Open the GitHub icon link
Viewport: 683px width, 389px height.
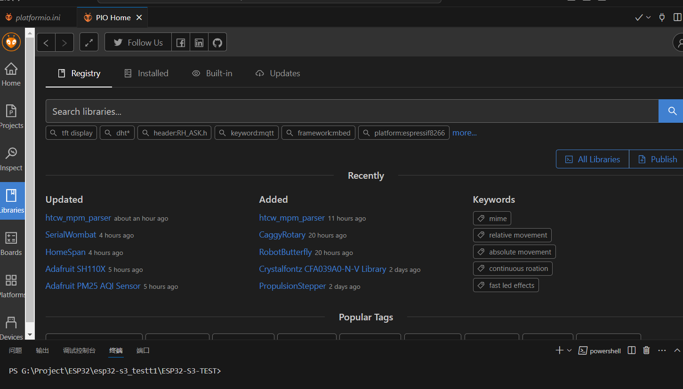coord(217,42)
